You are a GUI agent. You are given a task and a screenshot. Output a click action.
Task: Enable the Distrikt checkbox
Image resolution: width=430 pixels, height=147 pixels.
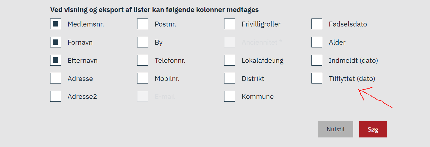pos(229,79)
